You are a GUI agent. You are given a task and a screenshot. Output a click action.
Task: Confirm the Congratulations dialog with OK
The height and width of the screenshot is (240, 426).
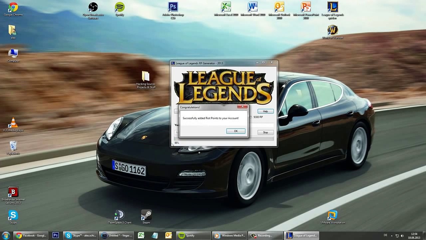tap(236, 131)
